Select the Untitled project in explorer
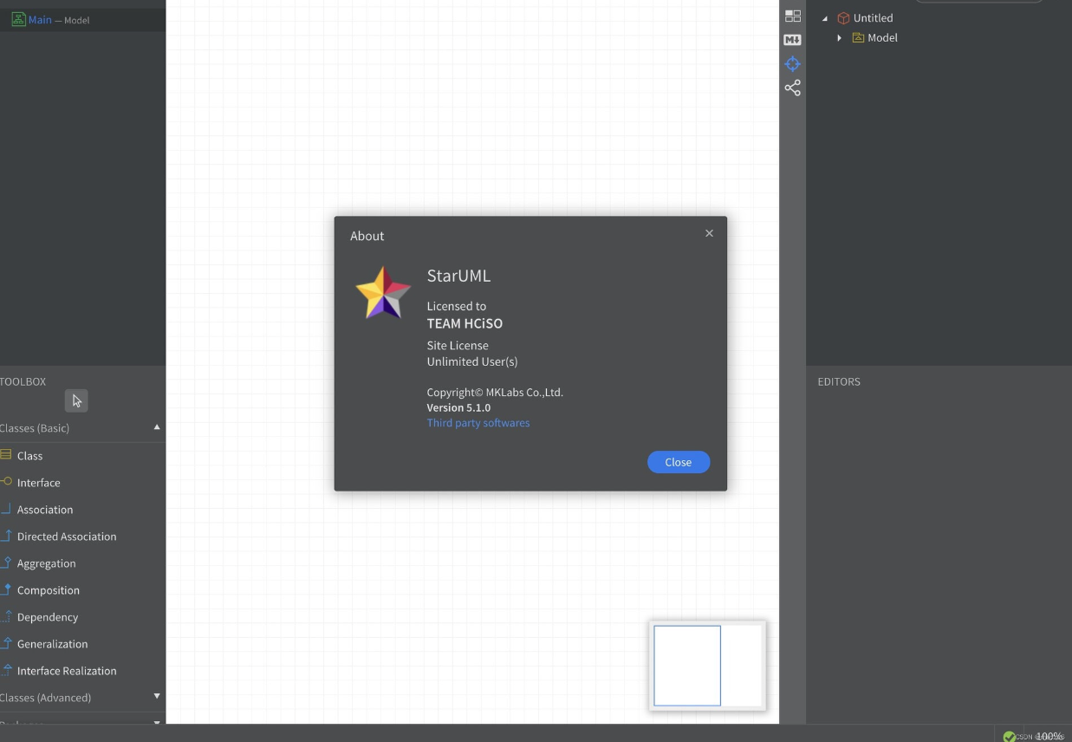This screenshot has width=1072, height=742. click(x=873, y=18)
